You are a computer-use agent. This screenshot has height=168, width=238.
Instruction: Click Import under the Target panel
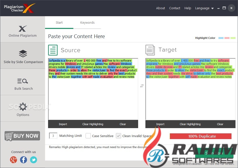tap(160, 124)
